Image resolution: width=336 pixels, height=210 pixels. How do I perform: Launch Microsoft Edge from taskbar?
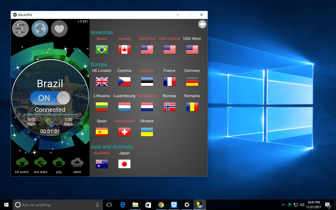click(123, 205)
